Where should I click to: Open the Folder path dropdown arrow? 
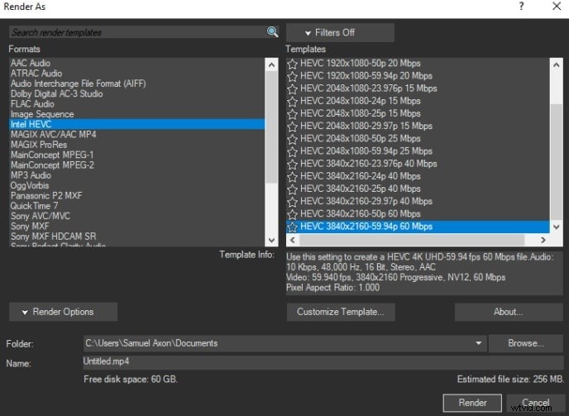(479, 343)
